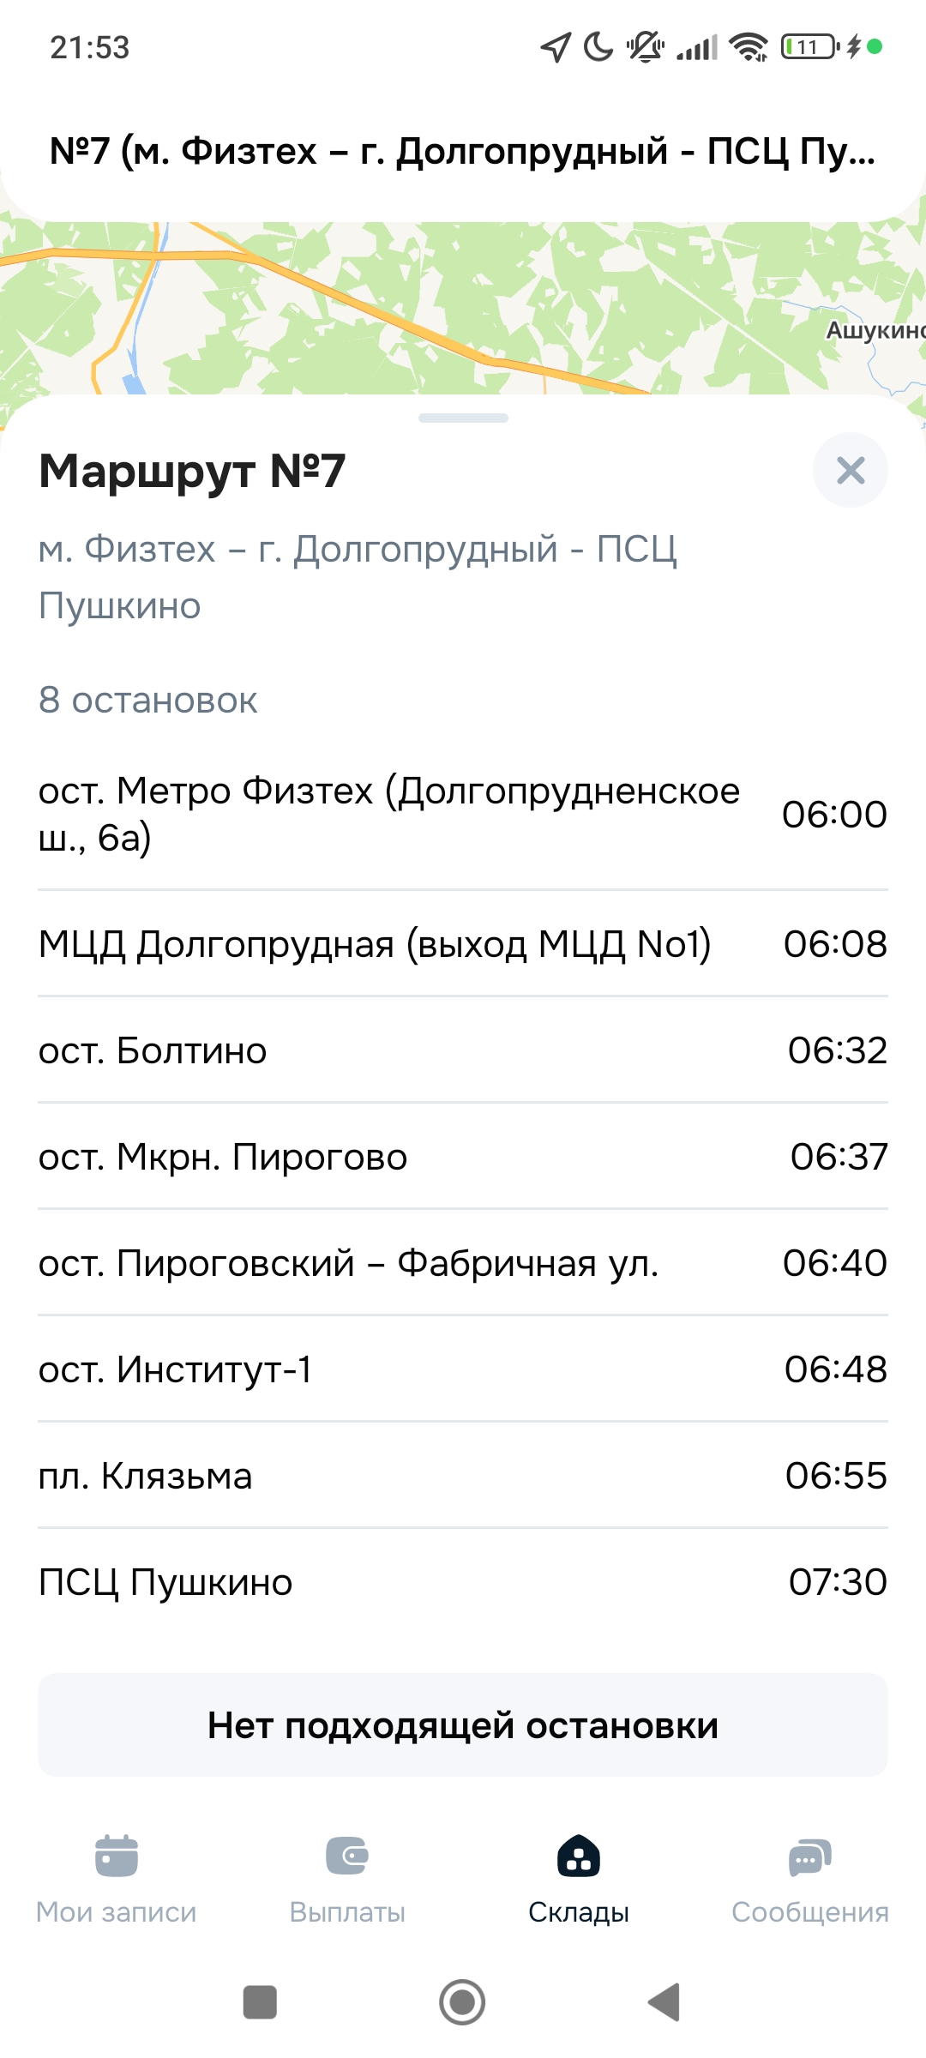Image resolution: width=926 pixels, height=2058 pixels.
Task: Close the Маршрут №7 panel
Action: point(850,470)
